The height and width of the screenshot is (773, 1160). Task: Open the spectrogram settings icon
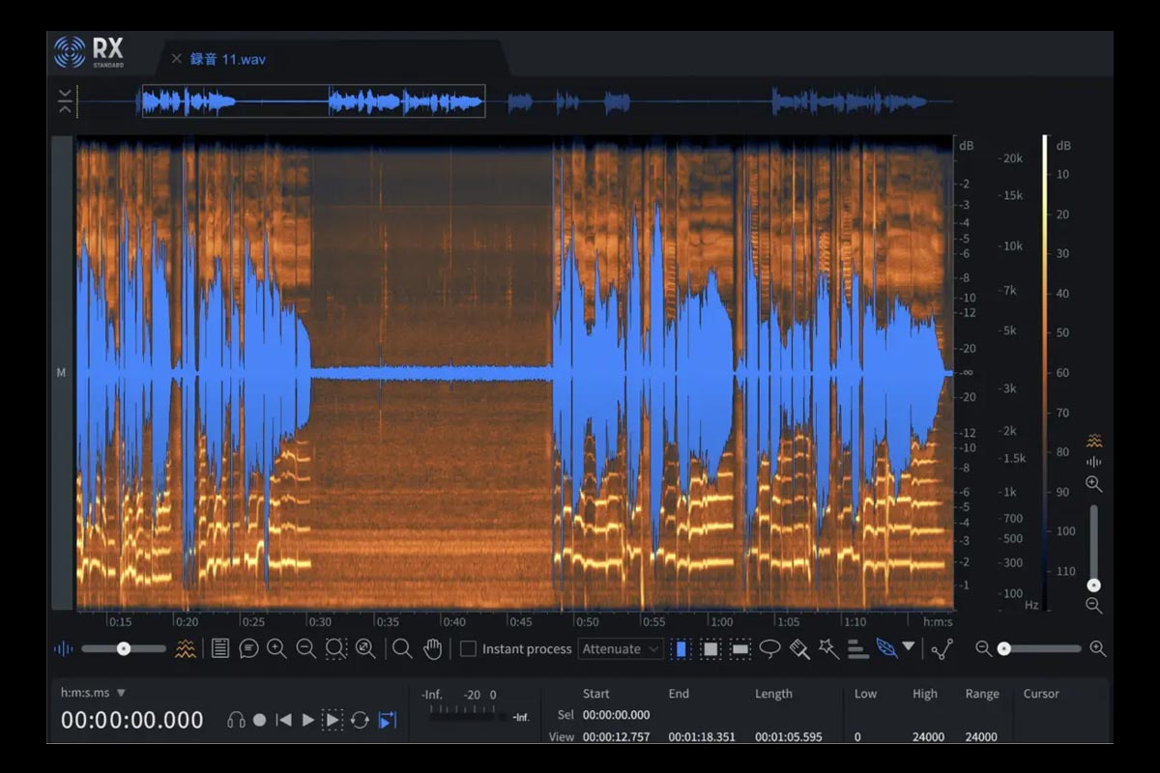[x=185, y=649]
